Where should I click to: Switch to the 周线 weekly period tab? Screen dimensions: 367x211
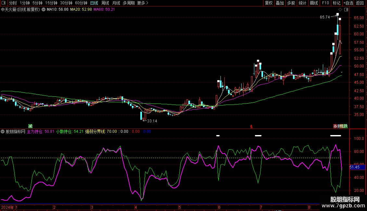105,3
